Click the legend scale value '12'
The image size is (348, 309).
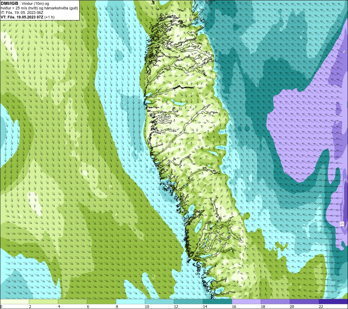[176, 307]
